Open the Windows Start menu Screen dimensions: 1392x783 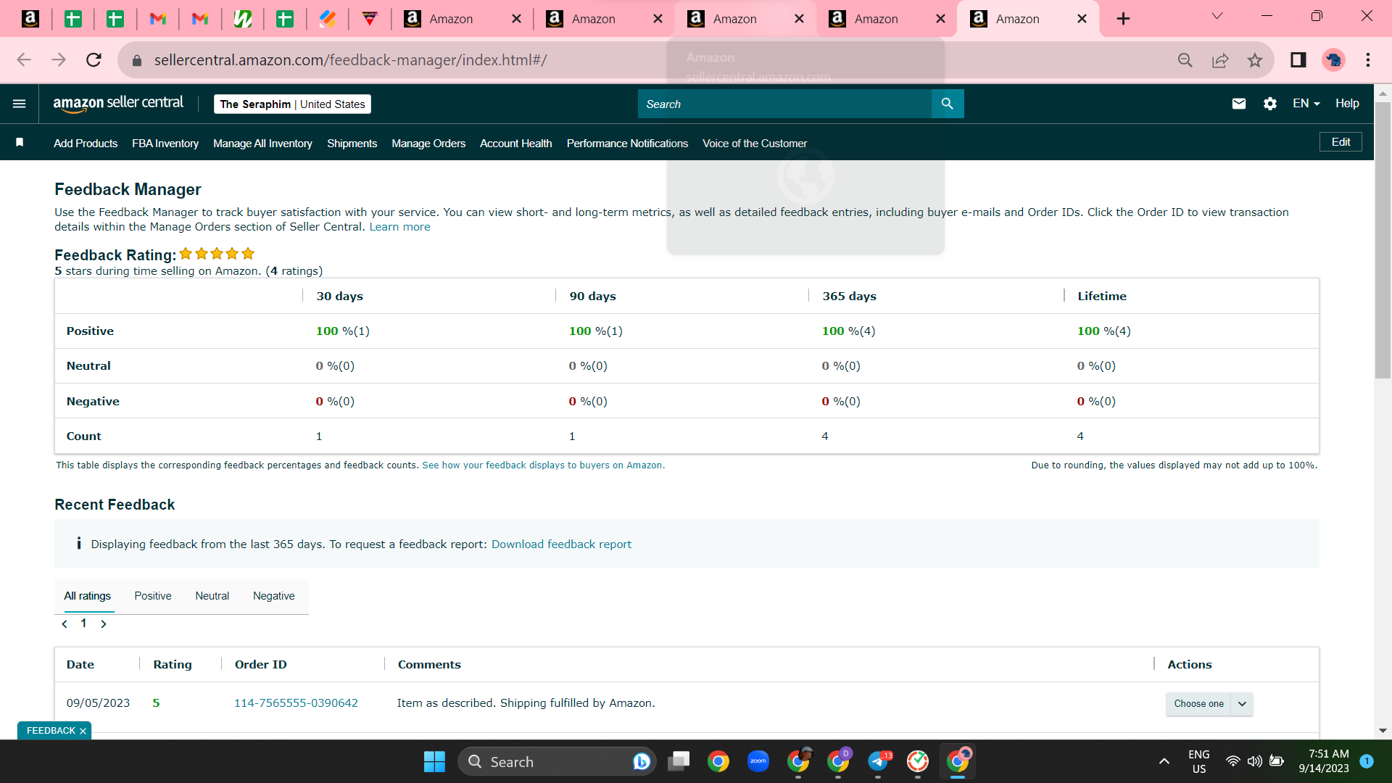(x=434, y=762)
